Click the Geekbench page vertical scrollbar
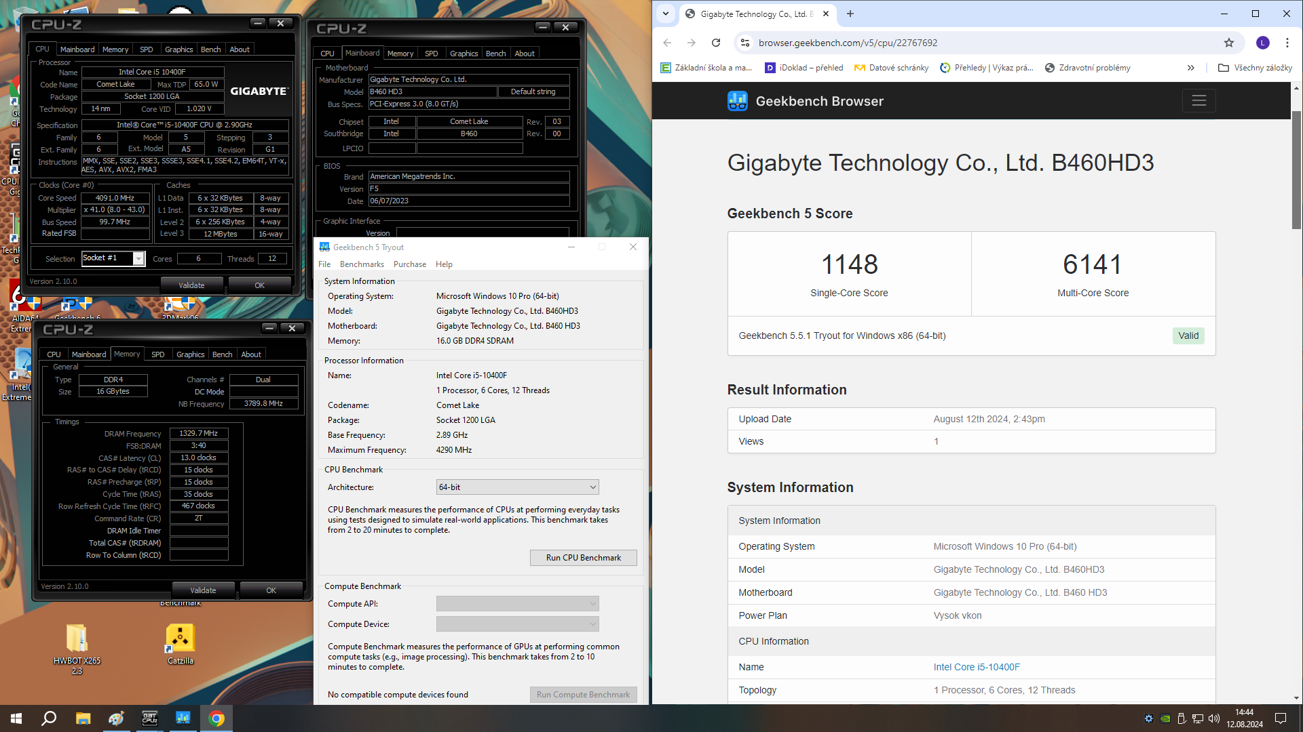This screenshot has height=732, width=1303. [1296, 169]
